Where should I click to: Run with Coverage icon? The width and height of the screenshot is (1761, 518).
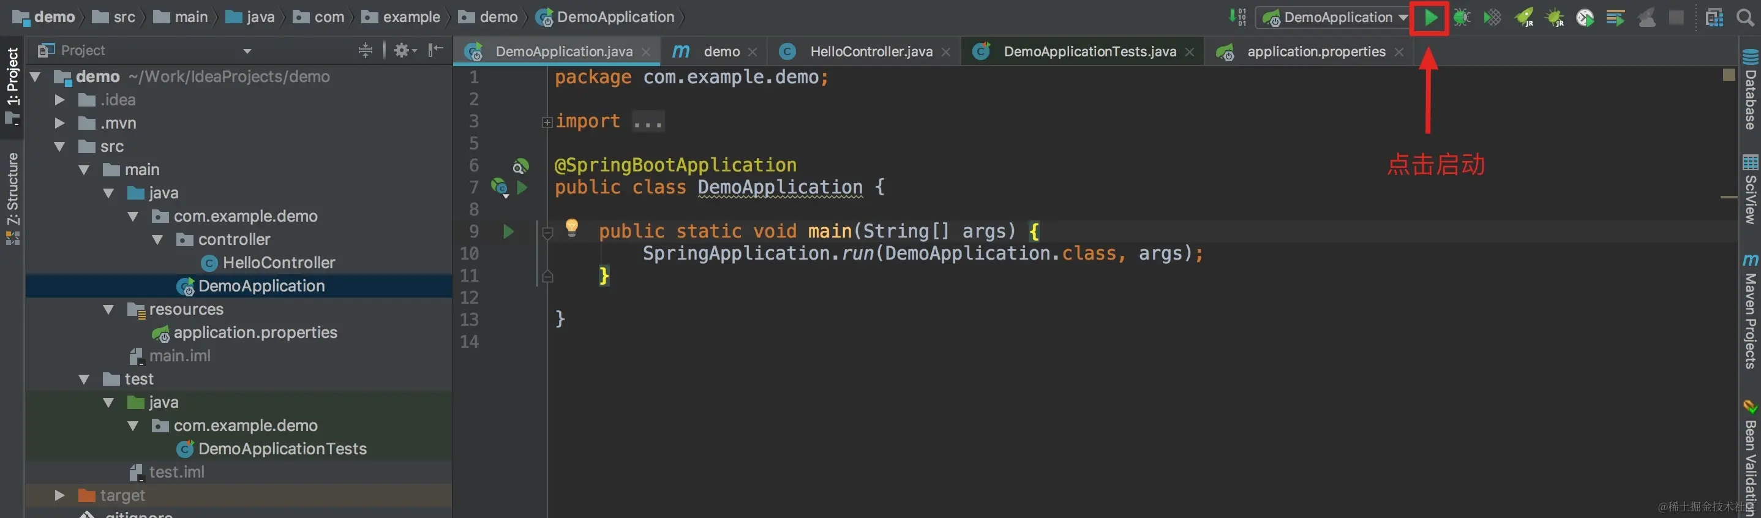tap(1492, 17)
